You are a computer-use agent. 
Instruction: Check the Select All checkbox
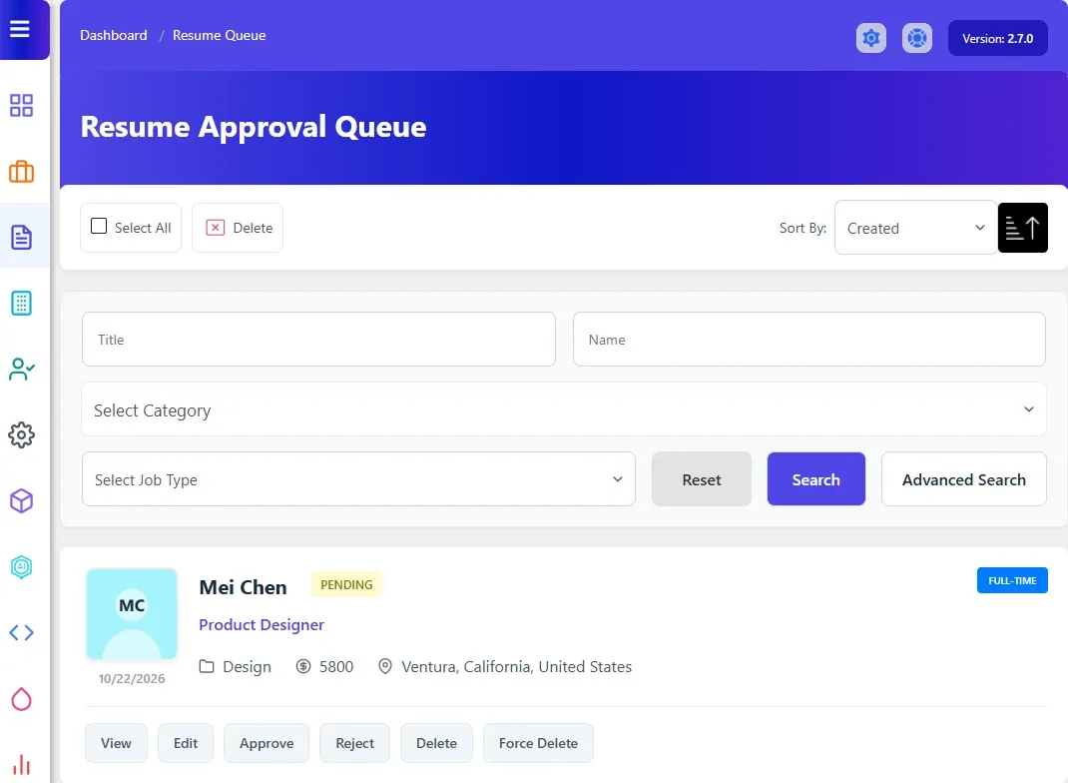(x=99, y=227)
